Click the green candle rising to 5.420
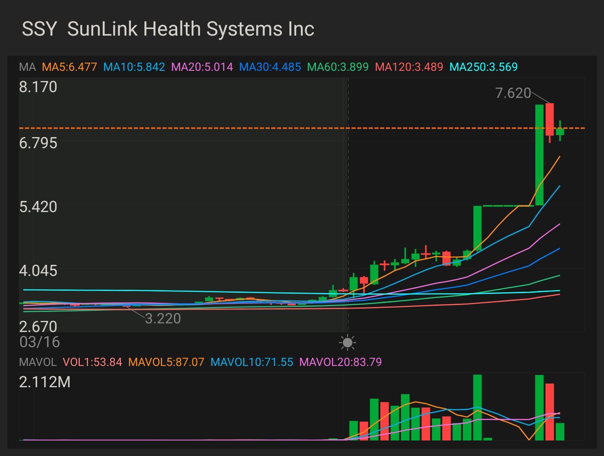Viewport: 604px width, 456px height. click(478, 228)
